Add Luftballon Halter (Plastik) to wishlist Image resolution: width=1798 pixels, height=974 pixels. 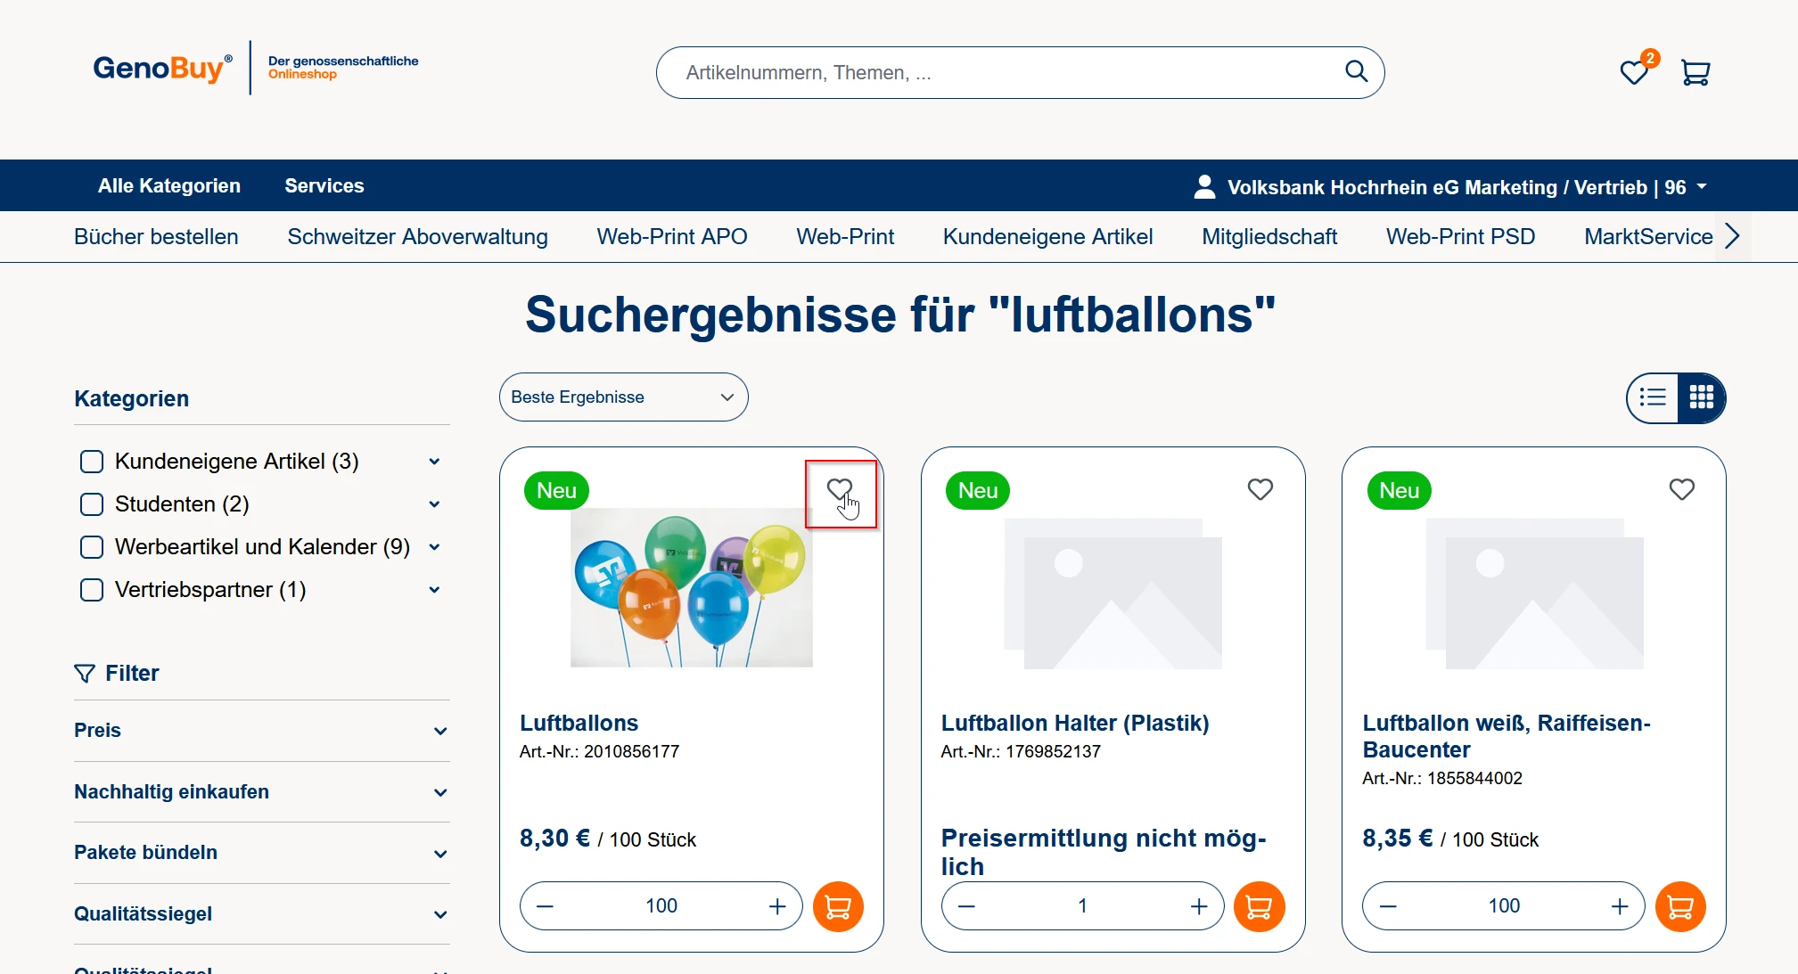click(1260, 489)
